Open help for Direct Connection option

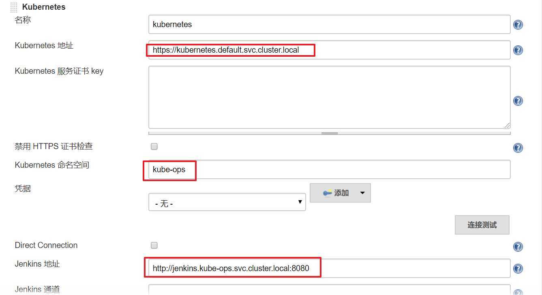point(518,247)
